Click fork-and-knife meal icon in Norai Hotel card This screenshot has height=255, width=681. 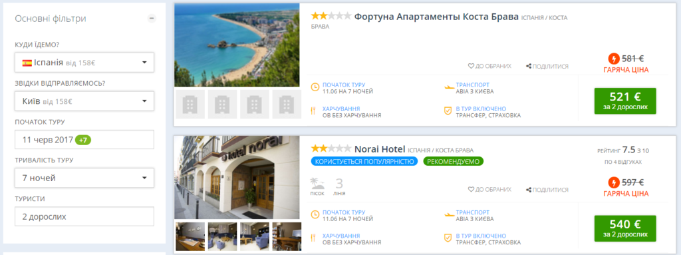click(x=313, y=238)
